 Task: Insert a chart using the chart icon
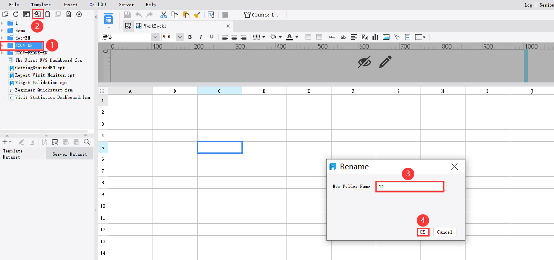pos(375,37)
